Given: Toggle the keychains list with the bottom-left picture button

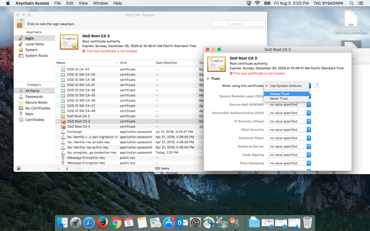Looking at the screenshot, I should coord(18,168).
